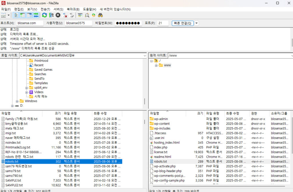Focus the password field
Viewport: 293px width, 192px height.
128,23
